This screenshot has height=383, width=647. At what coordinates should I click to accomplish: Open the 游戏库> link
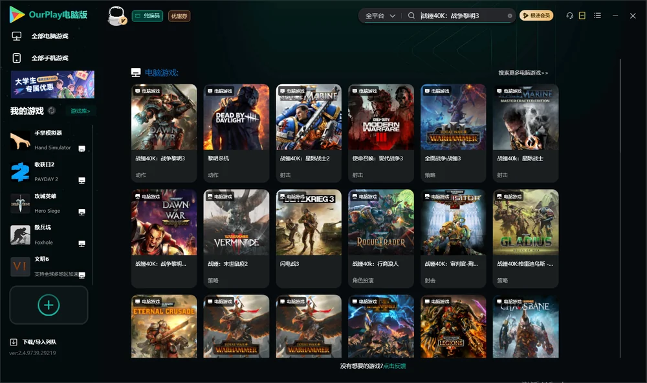pyautogui.click(x=80, y=111)
